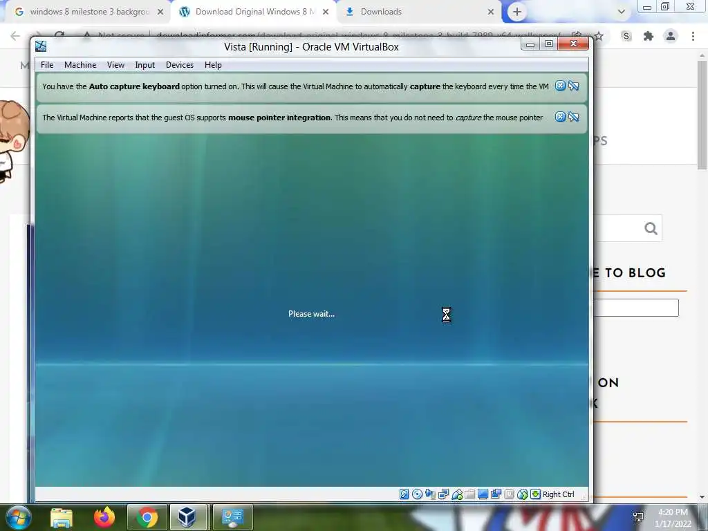Click the recording status icon
The image size is (708, 531).
point(496,494)
